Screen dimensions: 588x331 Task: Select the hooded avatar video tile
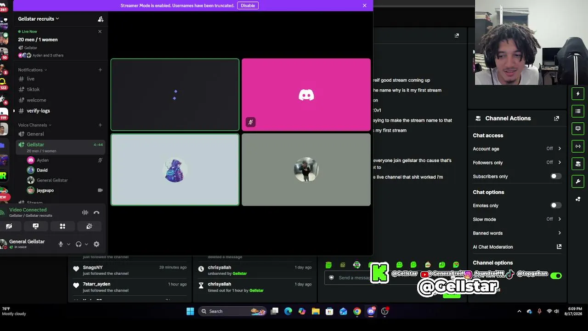(175, 170)
